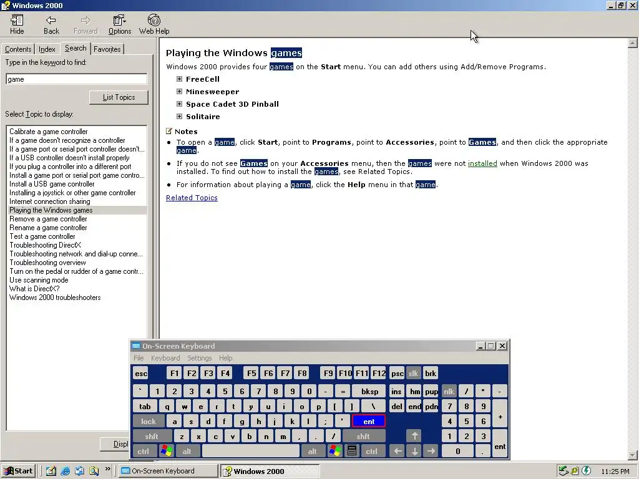Click the bksp key on On-Screen Keyboard
639x479 pixels.
(x=369, y=392)
